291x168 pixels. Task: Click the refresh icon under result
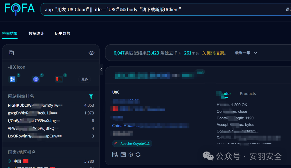click(138, 155)
